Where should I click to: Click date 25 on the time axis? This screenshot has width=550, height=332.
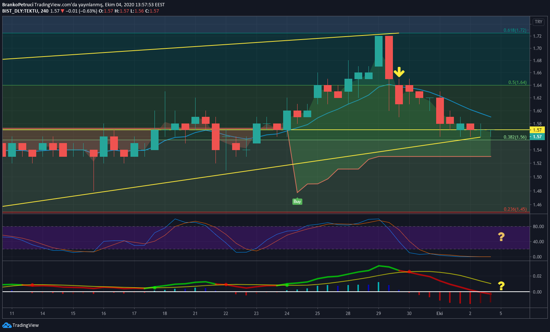pos(318,314)
